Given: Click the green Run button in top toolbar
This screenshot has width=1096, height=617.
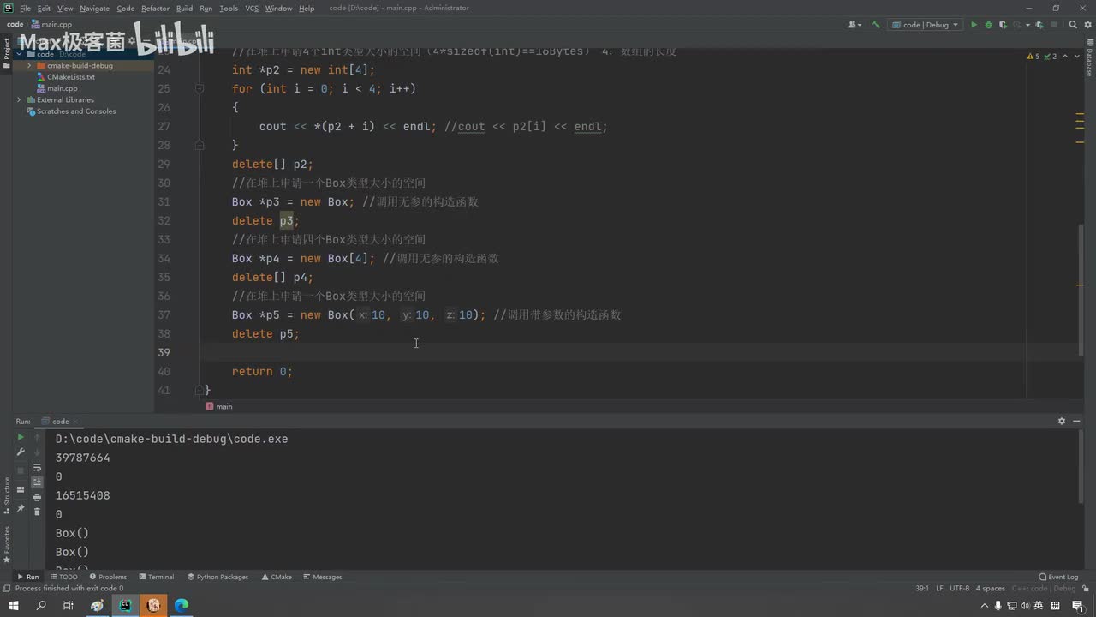Looking at the screenshot, I should (974, 25).
